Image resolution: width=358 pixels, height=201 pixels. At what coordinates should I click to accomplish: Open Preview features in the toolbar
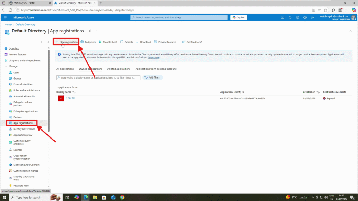click(165, 42)
